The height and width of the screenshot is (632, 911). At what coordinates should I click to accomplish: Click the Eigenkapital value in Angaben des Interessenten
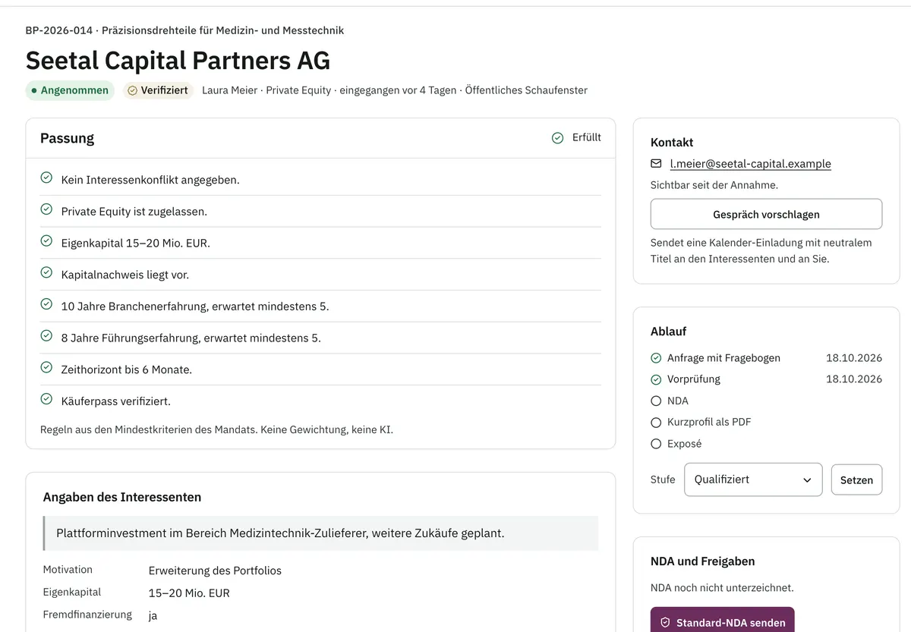pos(189,593)
